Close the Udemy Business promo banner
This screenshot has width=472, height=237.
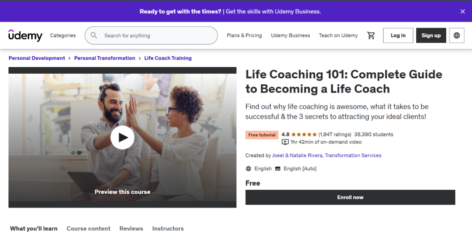pos(463,12)
